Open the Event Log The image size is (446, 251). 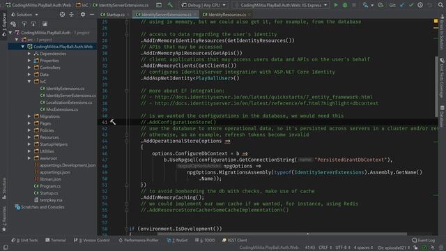[x=424, y=240]
